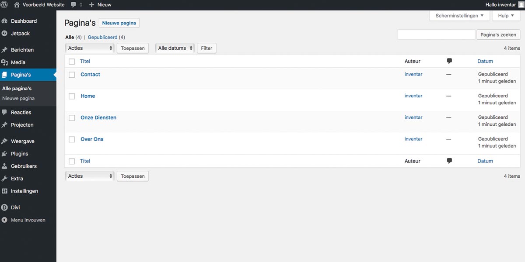Open the WordPress logo menu
The height and width of the screenshot is (262, 525).
[x=4, y=5]
